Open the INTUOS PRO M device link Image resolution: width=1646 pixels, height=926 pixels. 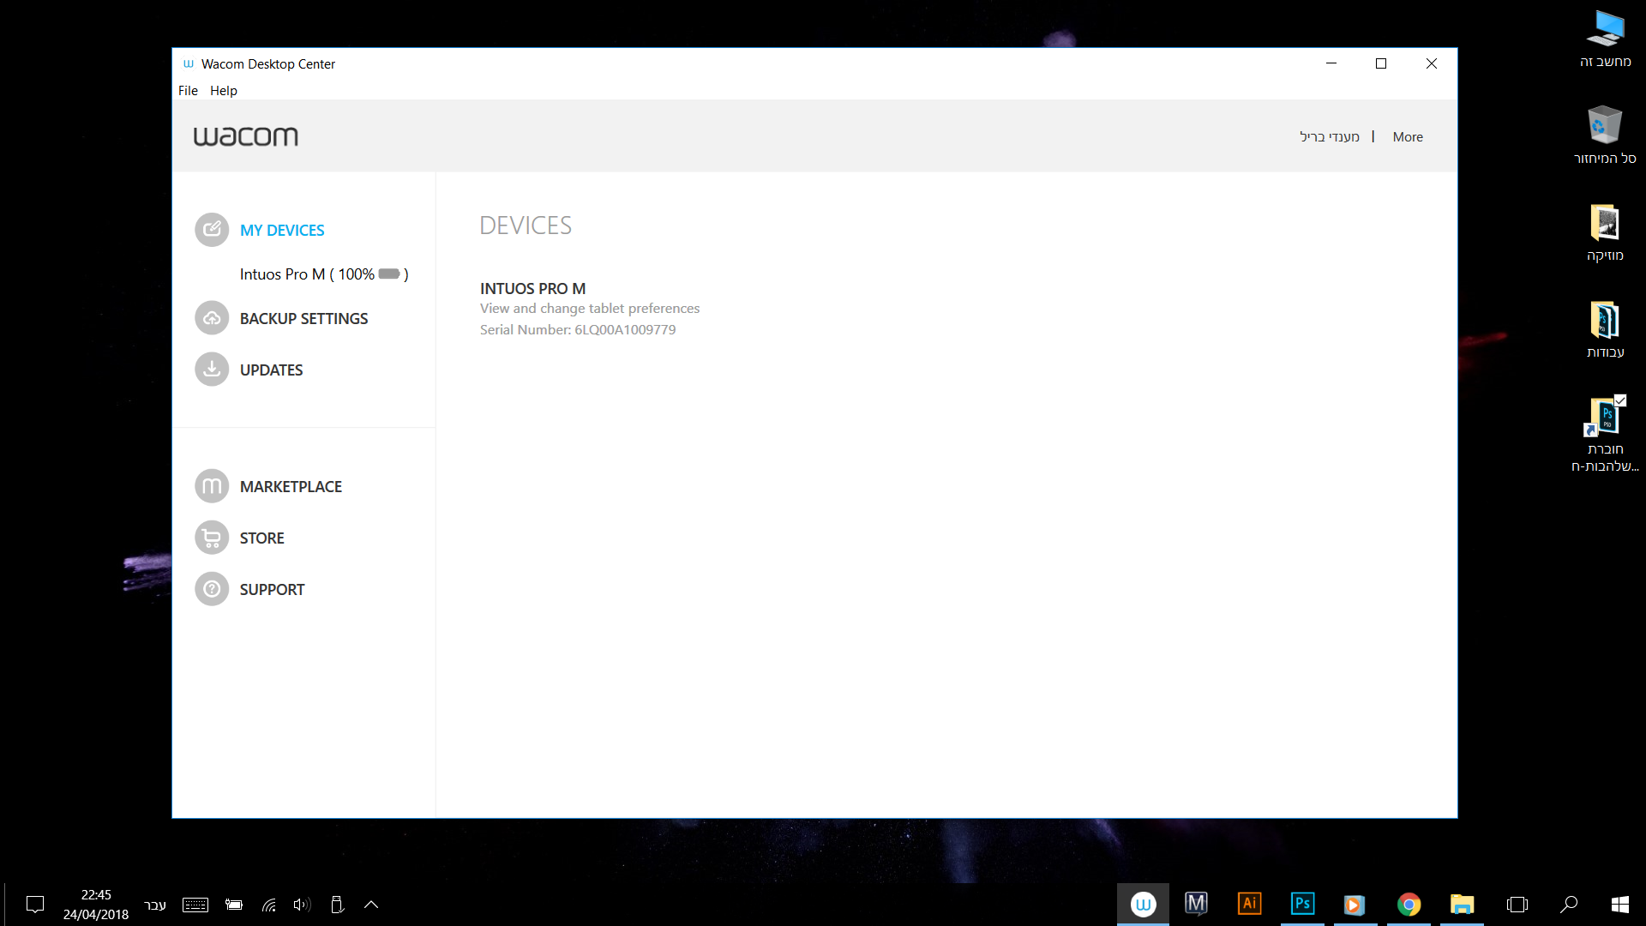532,289
